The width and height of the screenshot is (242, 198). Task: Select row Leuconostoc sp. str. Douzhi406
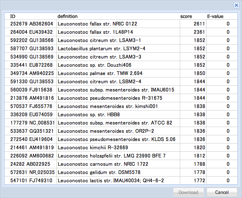(121, 65)
